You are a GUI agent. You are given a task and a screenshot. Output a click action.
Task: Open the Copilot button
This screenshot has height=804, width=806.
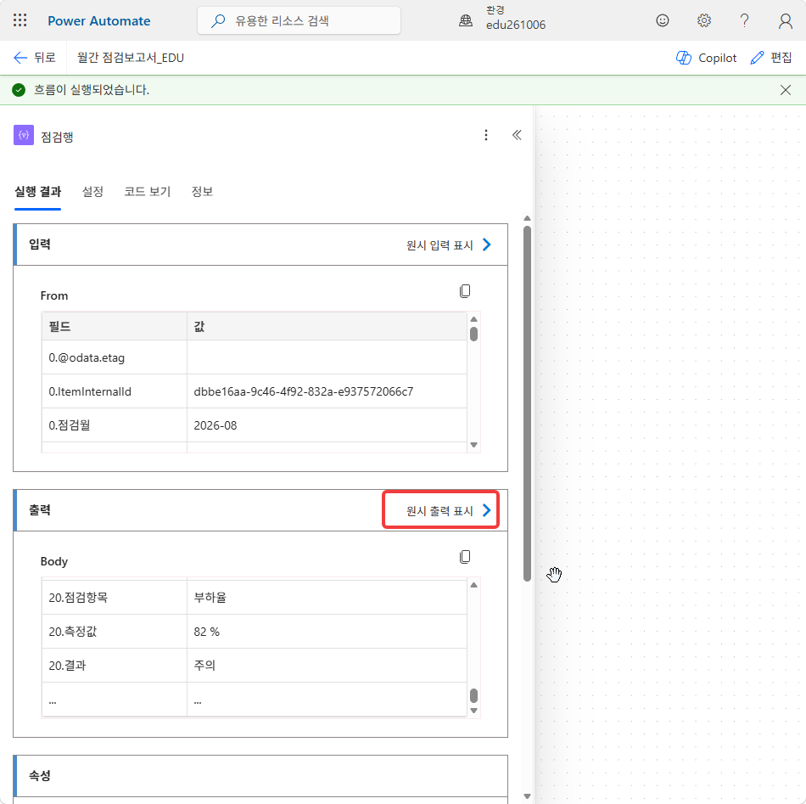point(706,58)
